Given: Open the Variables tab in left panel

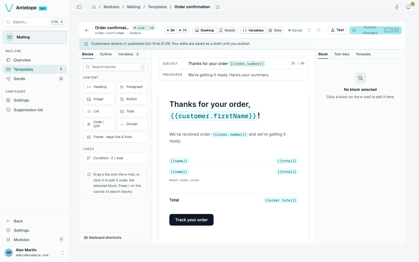Looking at the screenshot, I should [129, 54].
